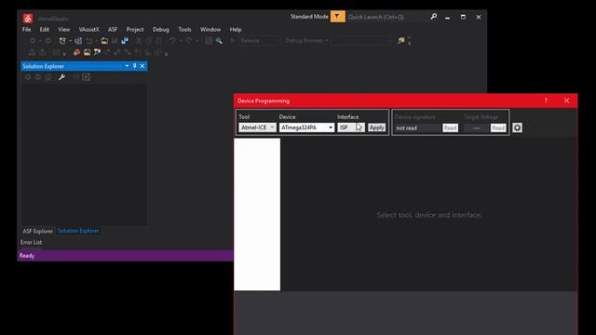Image resolution: width=596 pixels, height=335 pixels.
Task: Click the 'Ready' status bar text
Action: pyautogui.click(x=27, y=256)
